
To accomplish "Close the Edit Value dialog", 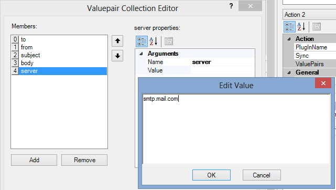I will pos(323,83).
